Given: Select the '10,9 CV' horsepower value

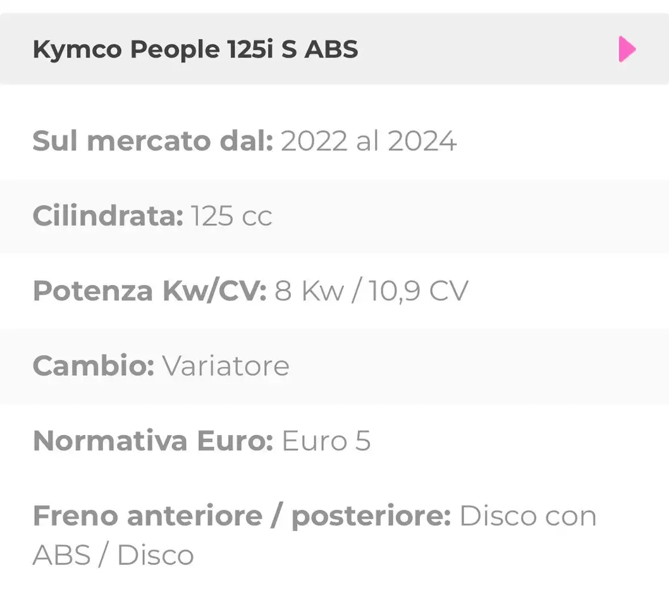Looking at the screenshot, I should [419, 291].
